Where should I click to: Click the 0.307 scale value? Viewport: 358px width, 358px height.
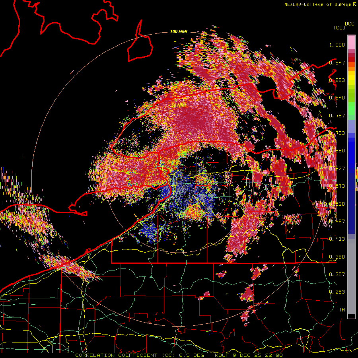pyautogui.click(x=337, y=274)
